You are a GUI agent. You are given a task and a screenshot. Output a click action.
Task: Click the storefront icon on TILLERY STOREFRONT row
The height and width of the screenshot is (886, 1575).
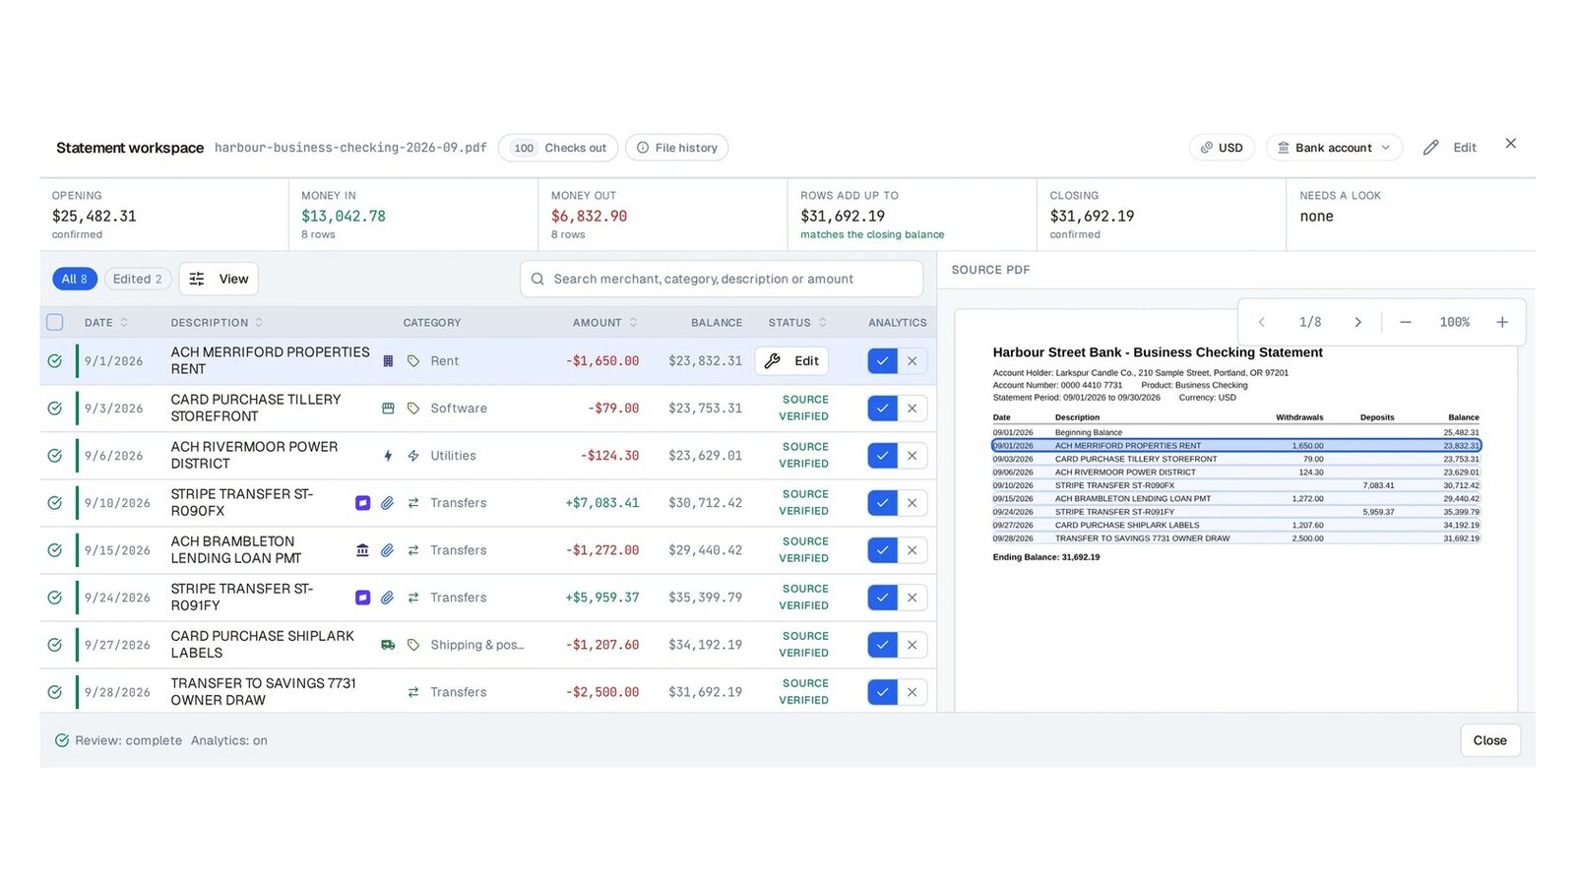[x=388, y=409]
